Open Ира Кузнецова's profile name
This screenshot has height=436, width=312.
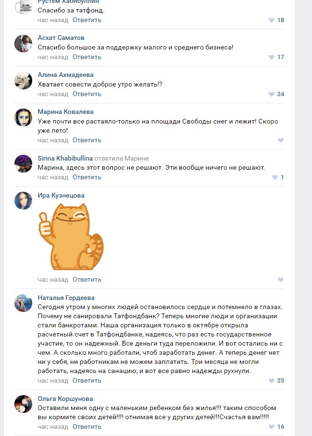tap(61, 195)
